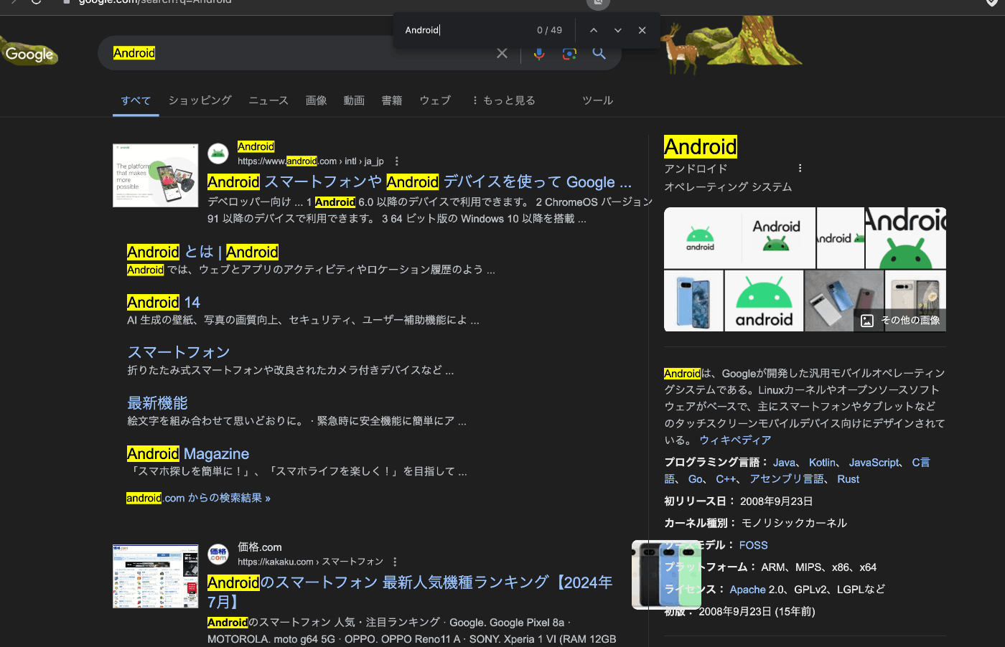Open options menu for android.com result

click(x=396, y=161)
